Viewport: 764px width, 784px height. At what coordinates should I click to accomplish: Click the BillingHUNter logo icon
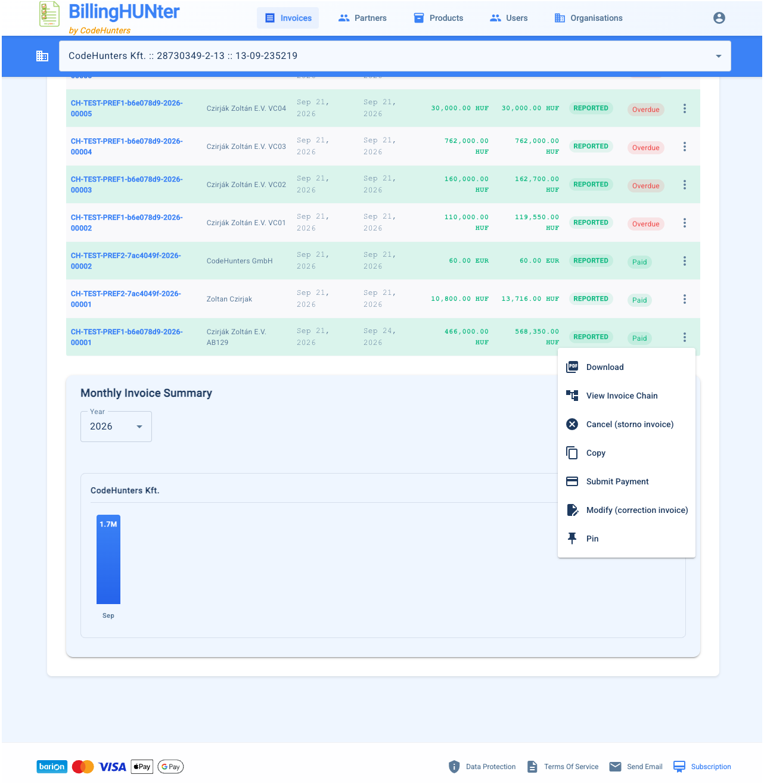pos(49,14)
